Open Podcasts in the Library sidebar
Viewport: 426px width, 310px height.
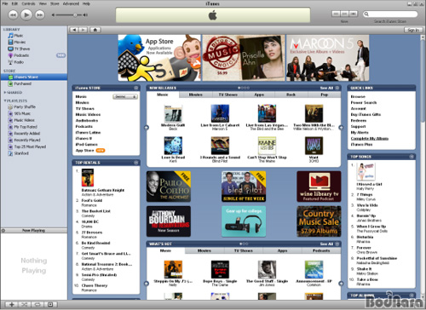(21, 55)
